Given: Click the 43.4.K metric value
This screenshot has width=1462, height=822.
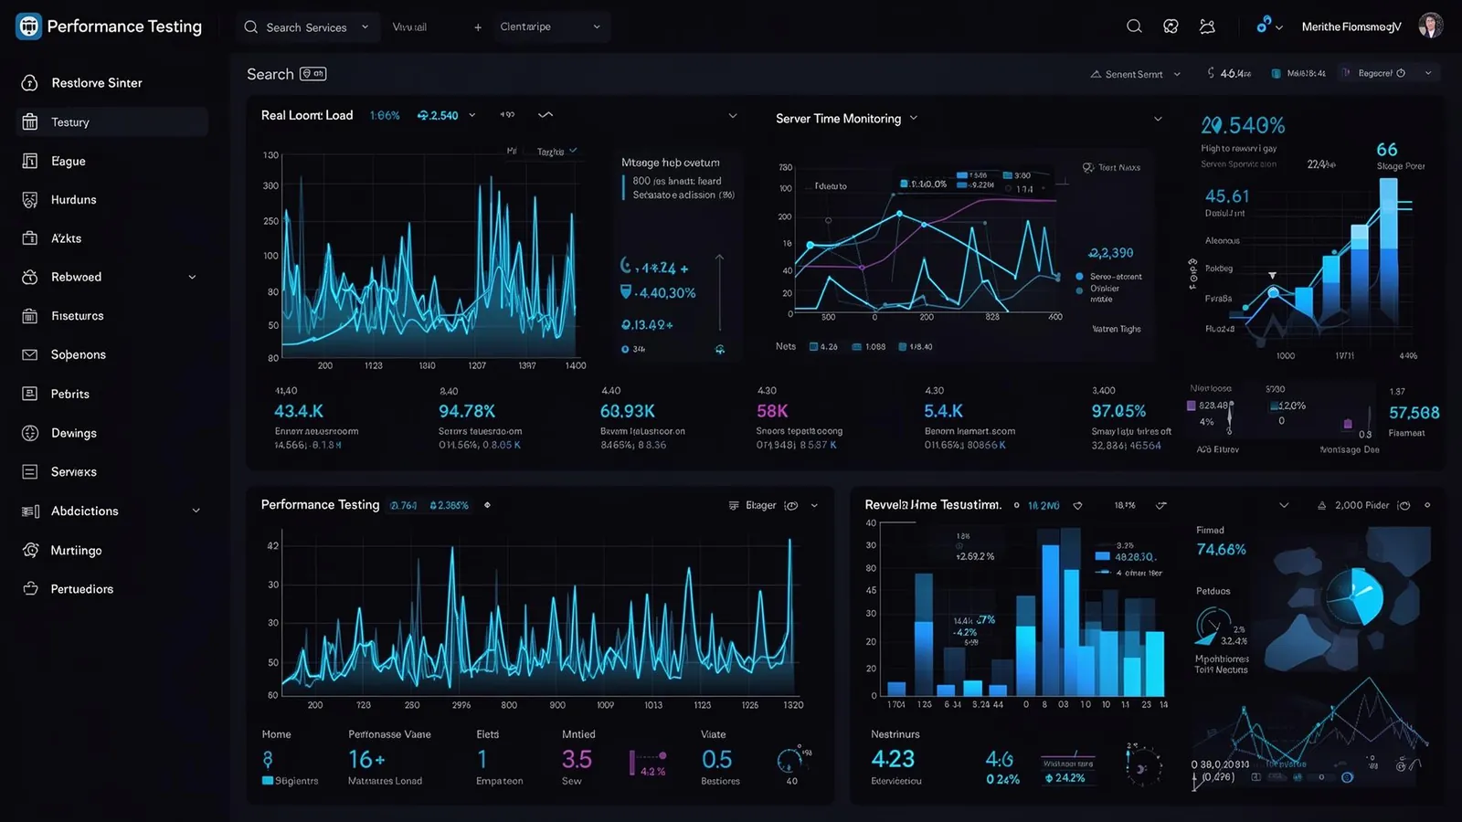Looking at the screenshot, I should (299, 412).
